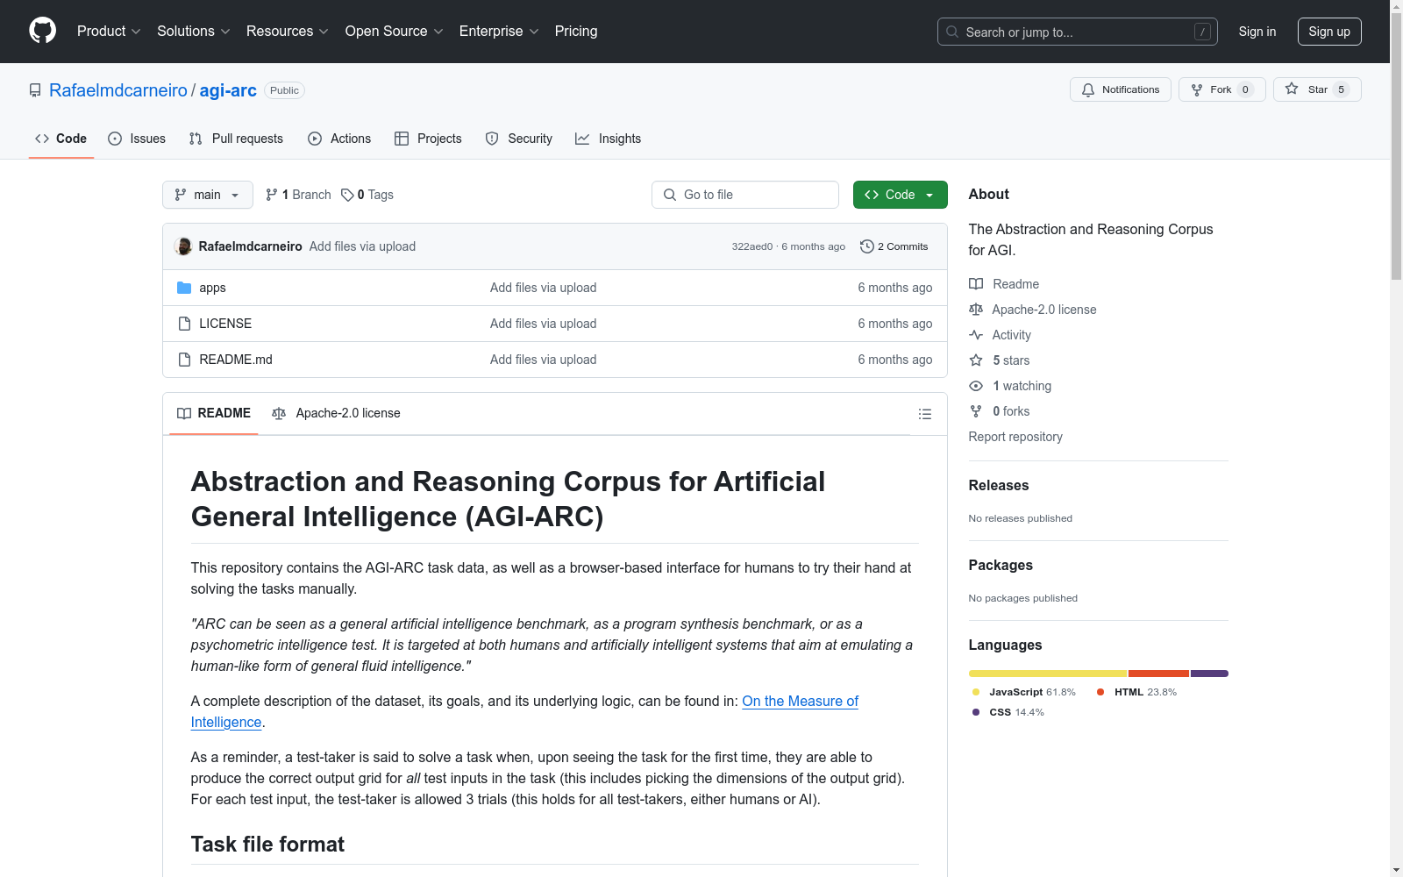This screenshot has width=1403, height=877.
Task: Switch to the Issues tab
Action: [137, 139]
